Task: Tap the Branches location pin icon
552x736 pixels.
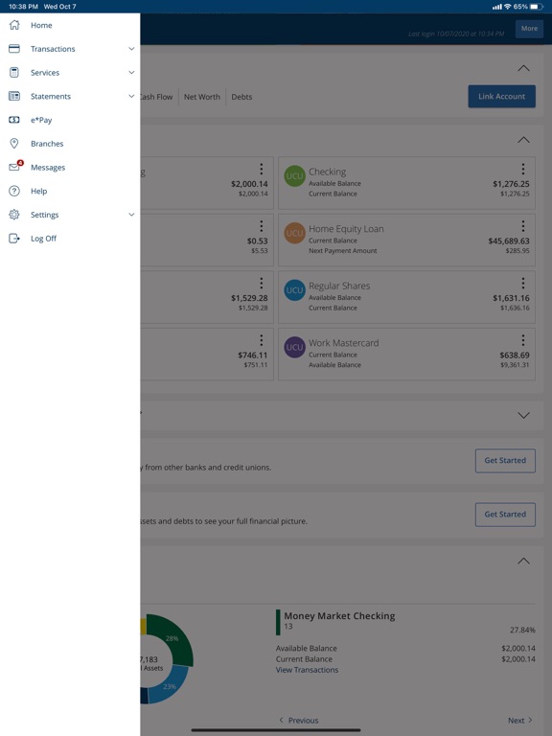Action: [x=14, y=143]
